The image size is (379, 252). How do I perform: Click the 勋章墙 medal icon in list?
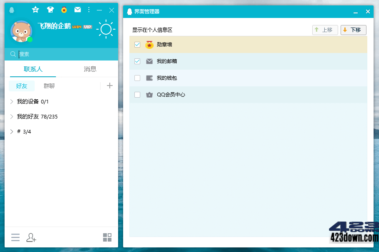(149, 45)
